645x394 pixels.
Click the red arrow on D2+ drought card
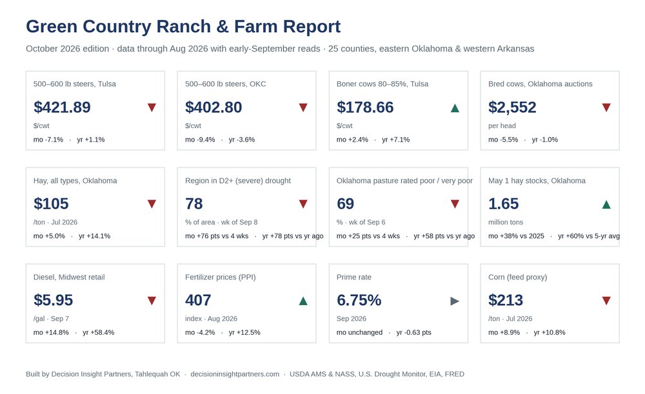[x=303, y=204]
